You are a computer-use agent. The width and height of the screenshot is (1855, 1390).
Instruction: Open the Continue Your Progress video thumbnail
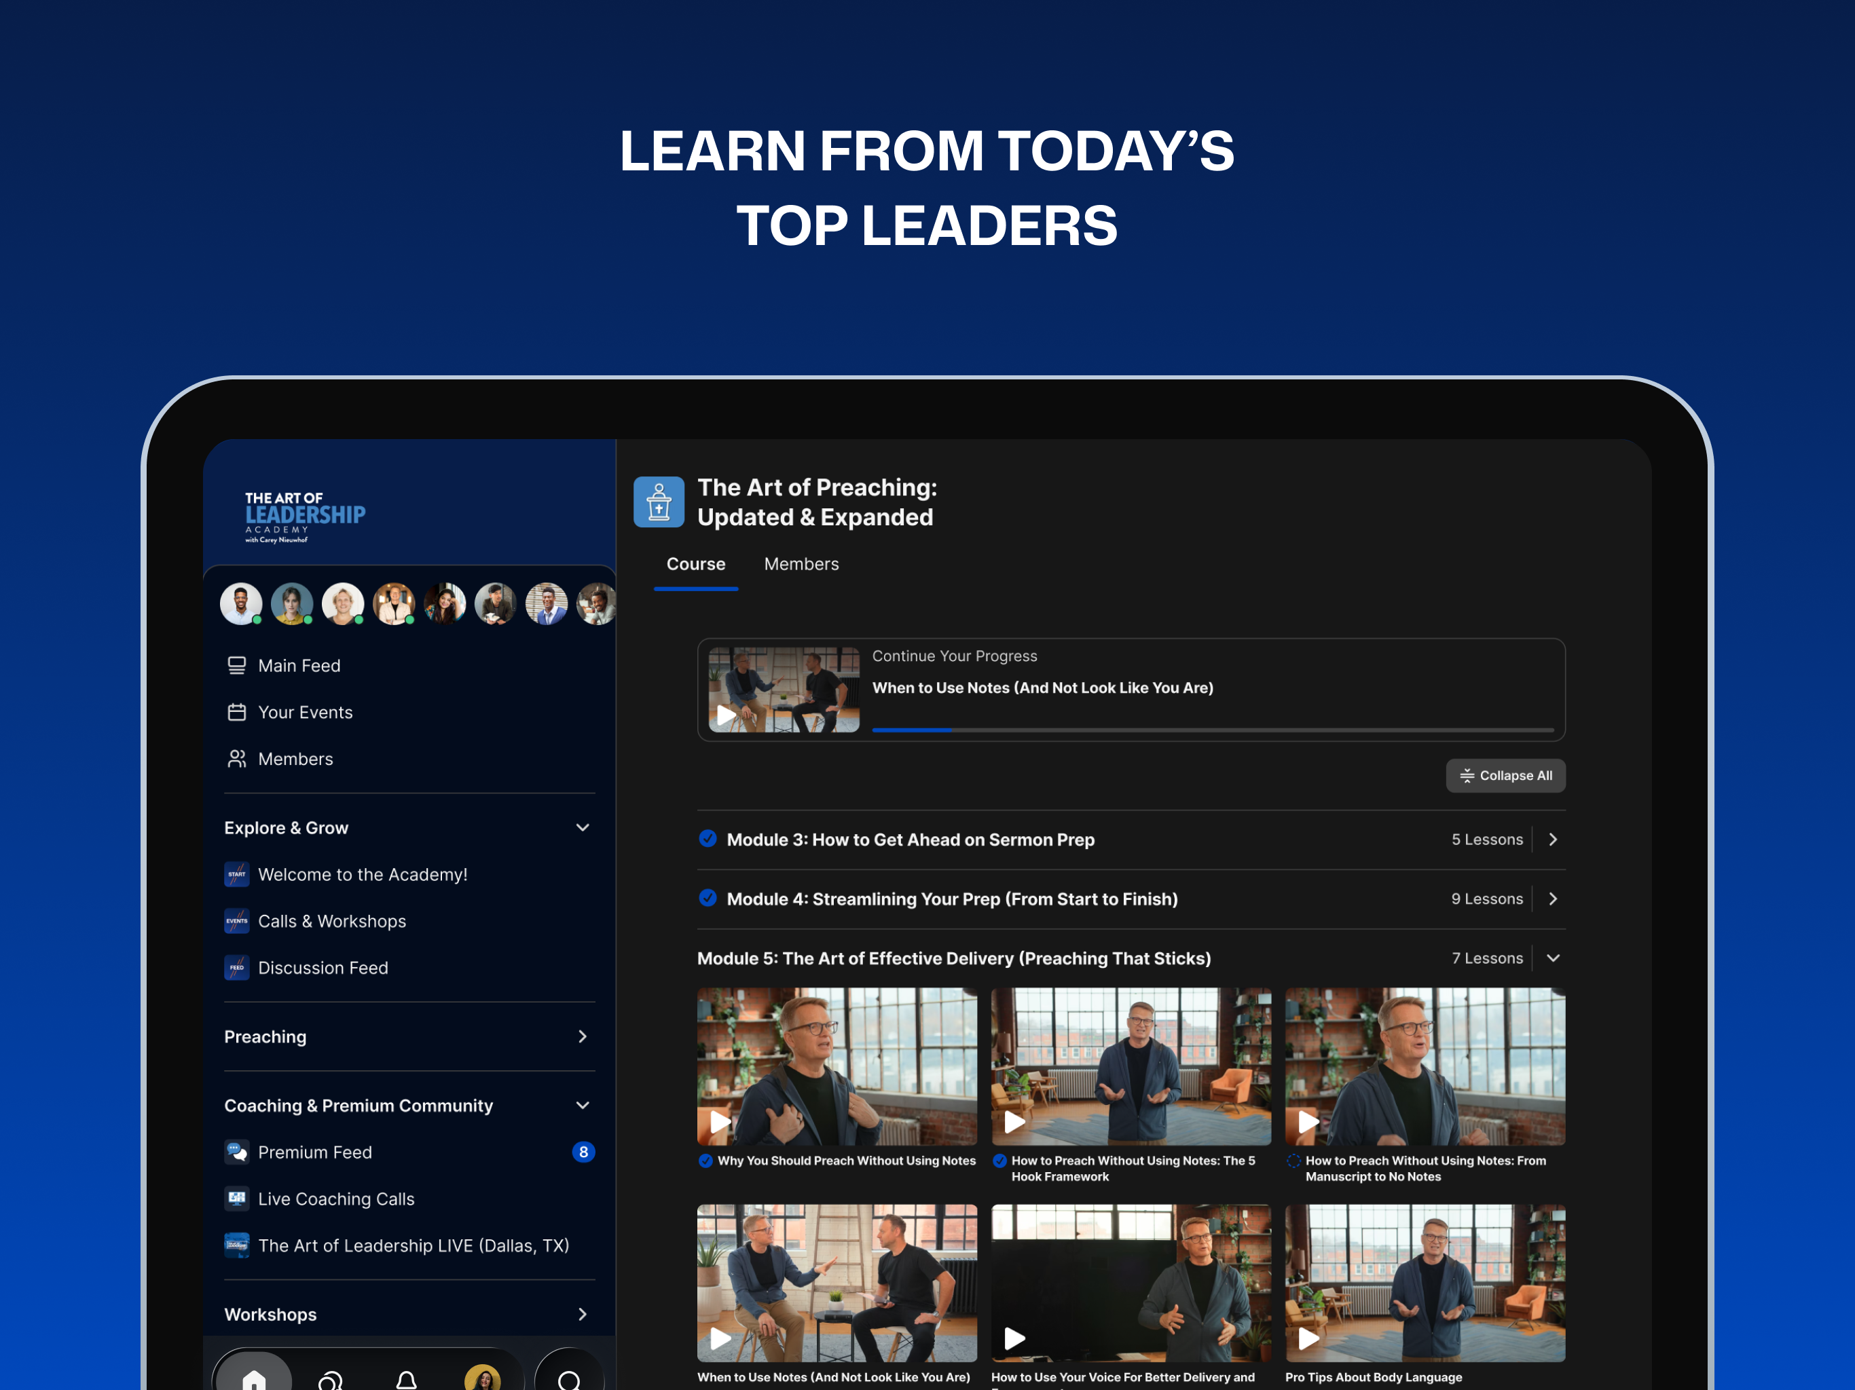click(784, 689)
